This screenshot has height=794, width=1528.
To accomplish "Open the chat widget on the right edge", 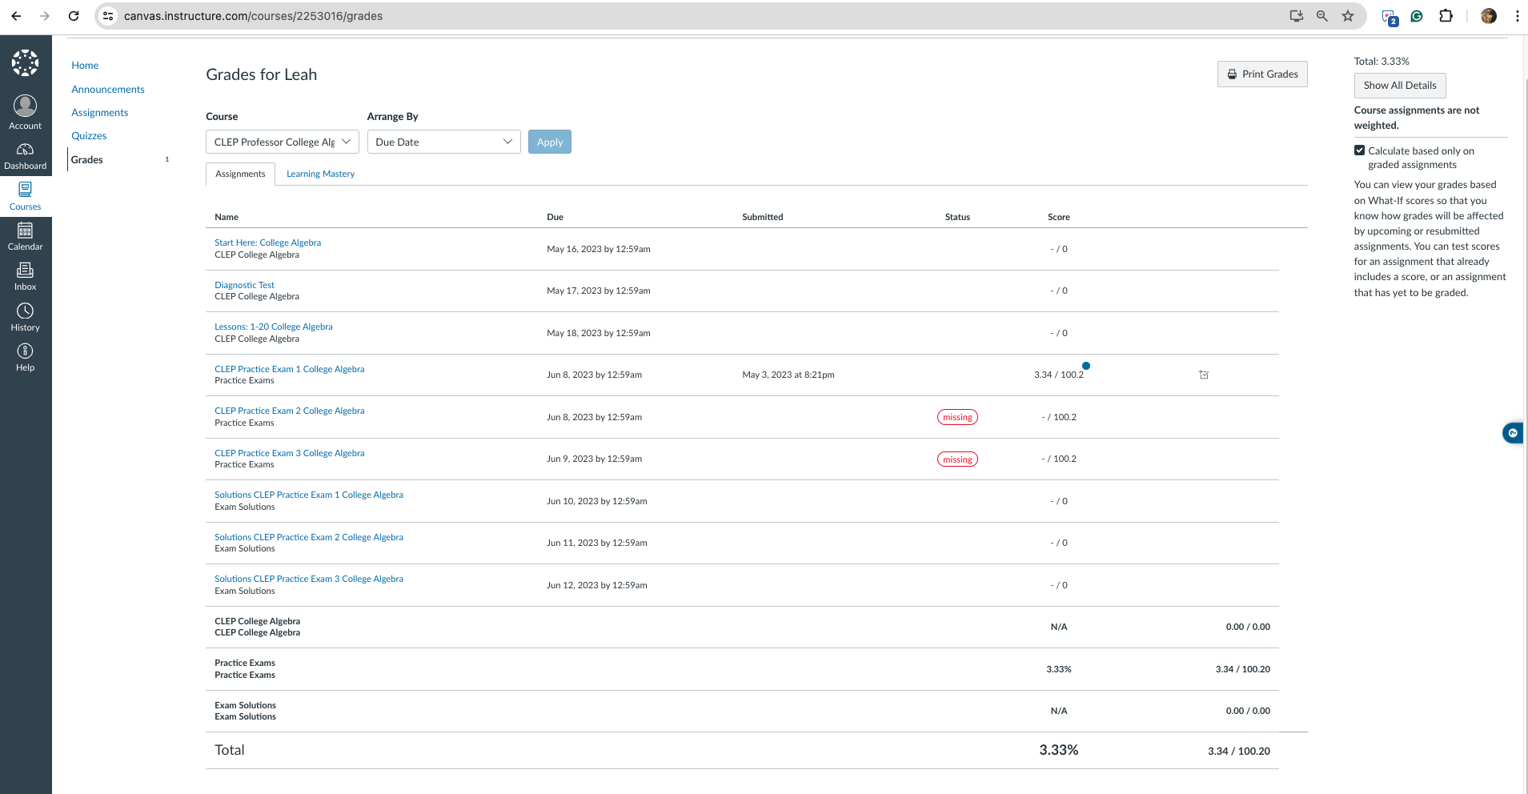I will point(1513,432).
